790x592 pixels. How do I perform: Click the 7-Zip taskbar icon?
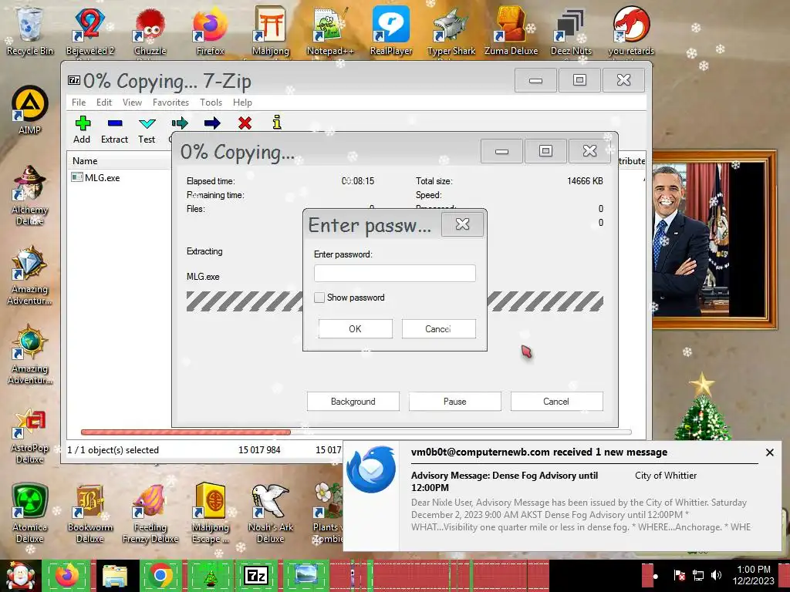(x=256, y=575)
